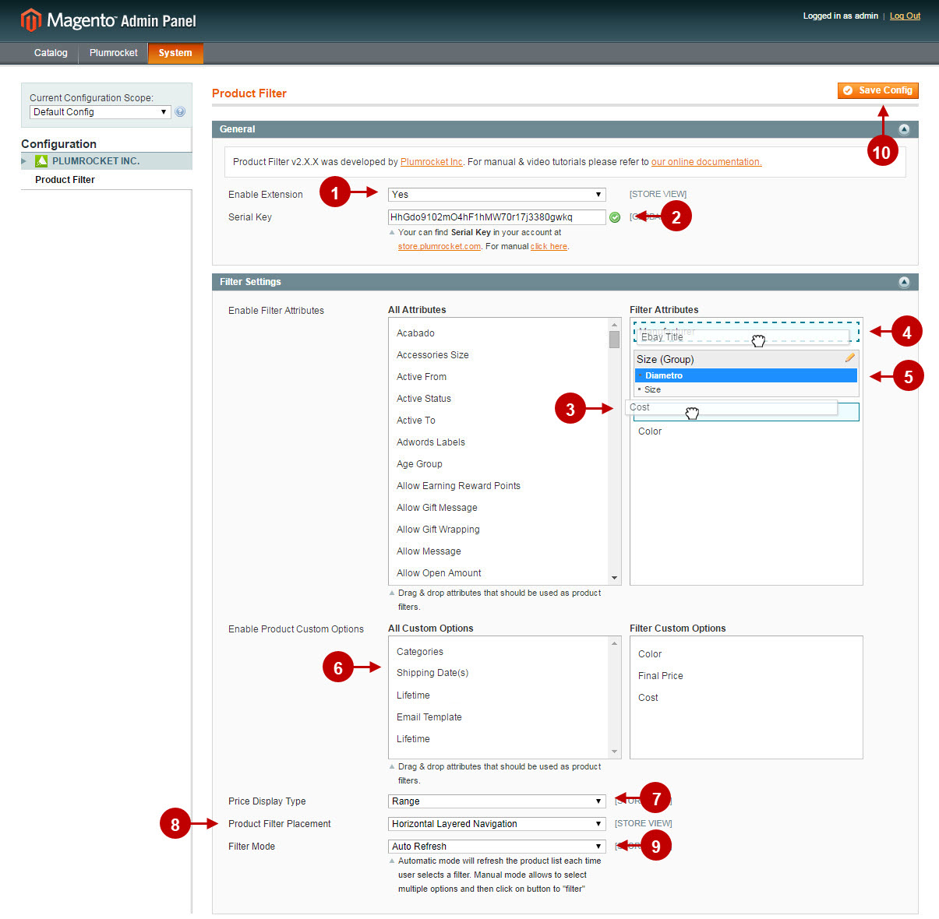Select the Shipping Date(s) custom option
939x919 pixels.
432,673
